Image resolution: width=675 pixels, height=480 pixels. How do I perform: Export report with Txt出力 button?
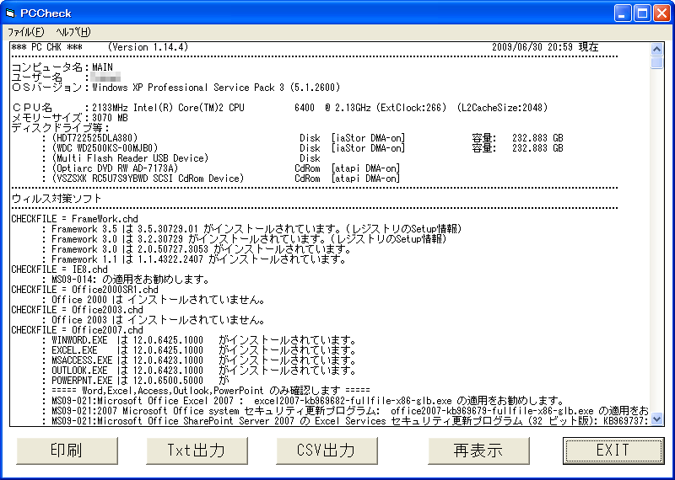point(197,451)
